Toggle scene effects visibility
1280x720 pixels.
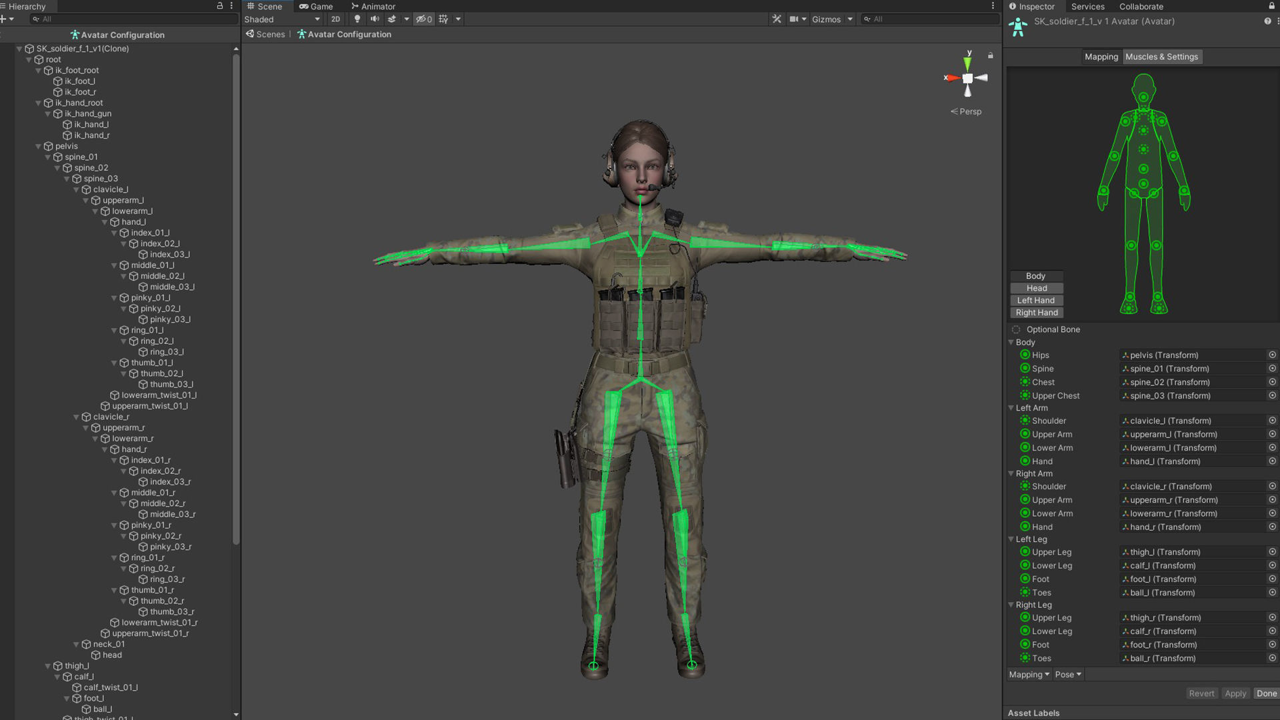(393, 19)
